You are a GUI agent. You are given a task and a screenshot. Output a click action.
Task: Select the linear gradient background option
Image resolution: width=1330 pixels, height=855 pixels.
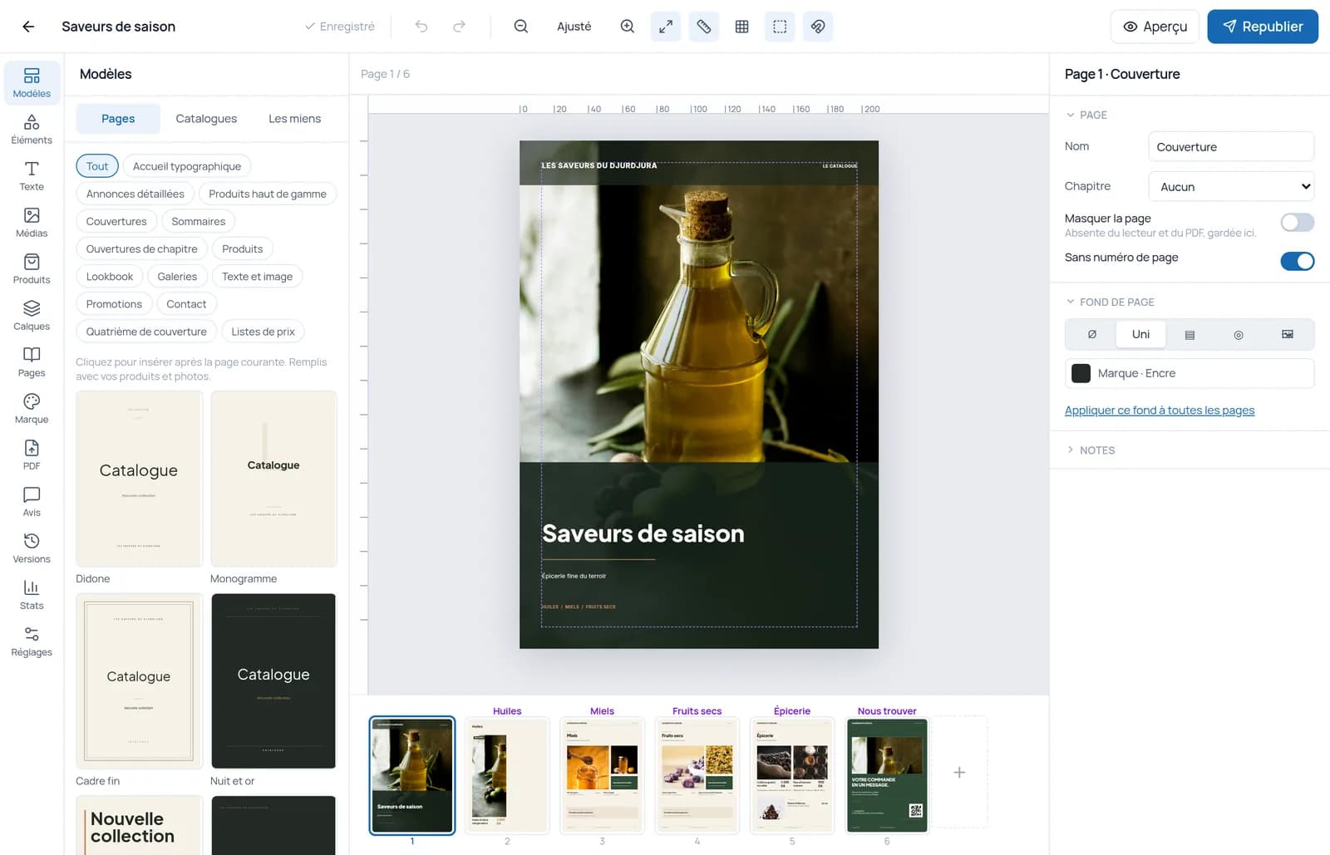(x=1190, y=334)
